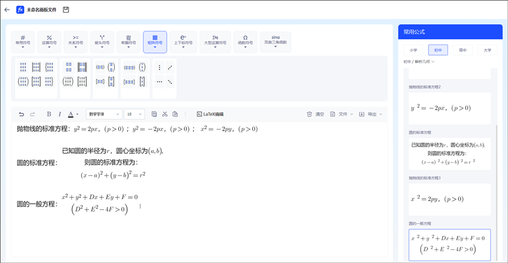The image size is (508, 263).
Task: Insert 2x2 matrix with double vertical bars
Action: (82, 67)
